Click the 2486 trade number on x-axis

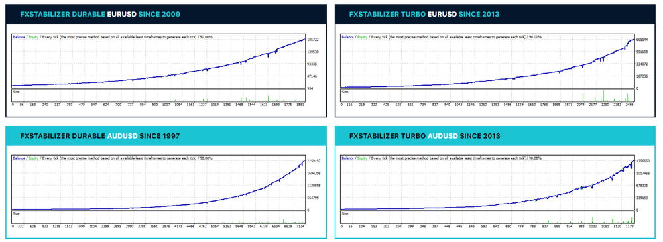(630, 104)
